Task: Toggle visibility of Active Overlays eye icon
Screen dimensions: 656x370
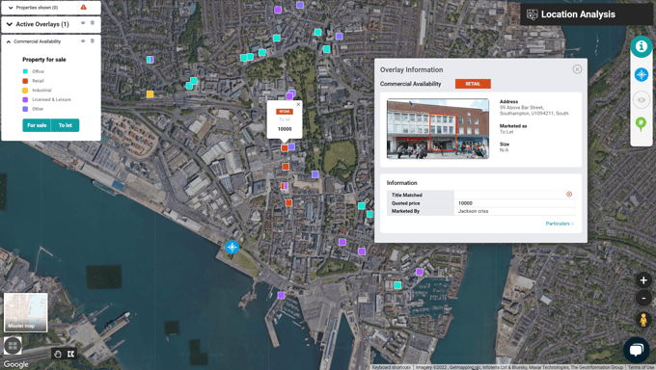Action: coord(83,23)
